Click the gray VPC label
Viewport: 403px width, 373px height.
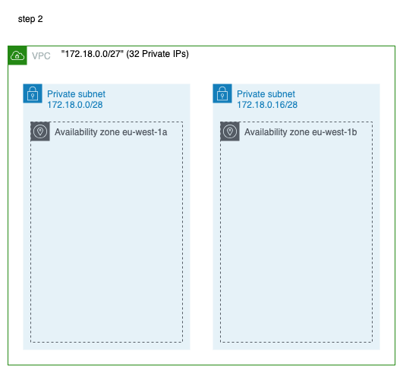[41, 55]
